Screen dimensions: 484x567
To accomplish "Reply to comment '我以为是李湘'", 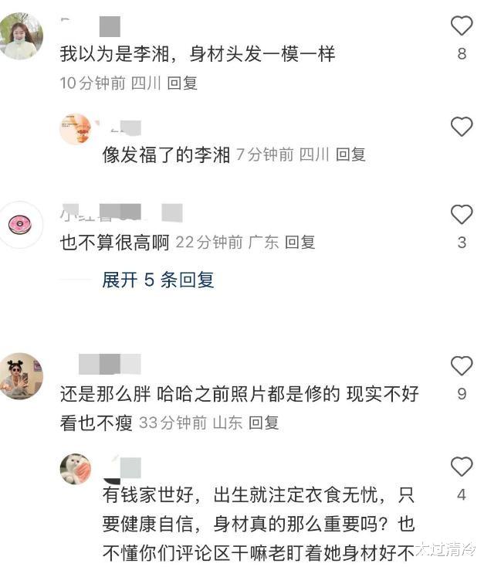I will pyautogui.click(x=182, y=83).
